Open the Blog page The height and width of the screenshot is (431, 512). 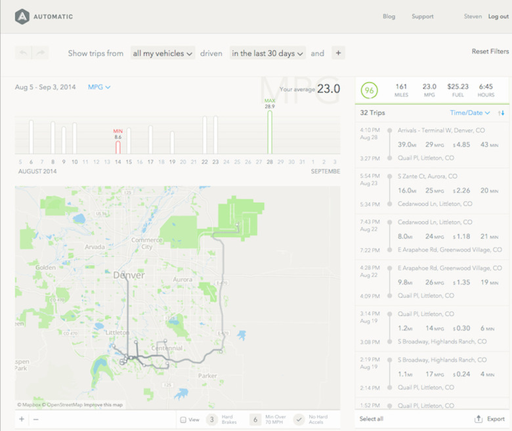389,16
